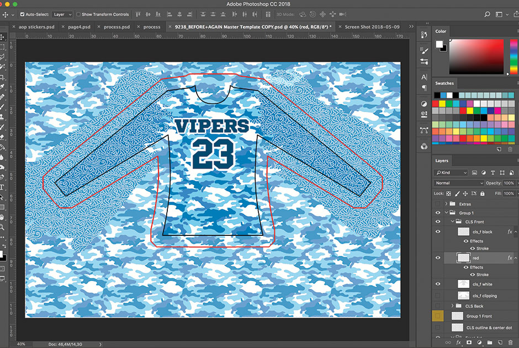Enable Show Transform Controls checkbox

78,14
